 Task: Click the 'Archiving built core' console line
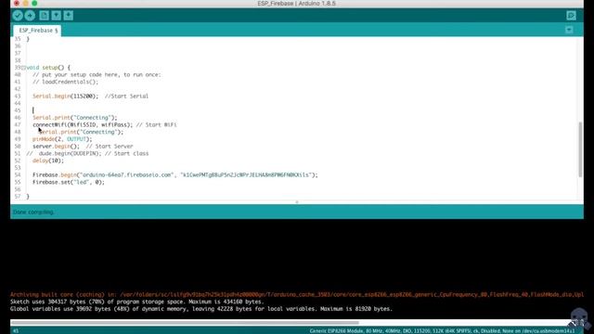tap(297, 295)
